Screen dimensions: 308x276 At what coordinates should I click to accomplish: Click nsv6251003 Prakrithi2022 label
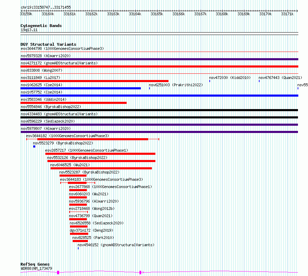point(176,85)
